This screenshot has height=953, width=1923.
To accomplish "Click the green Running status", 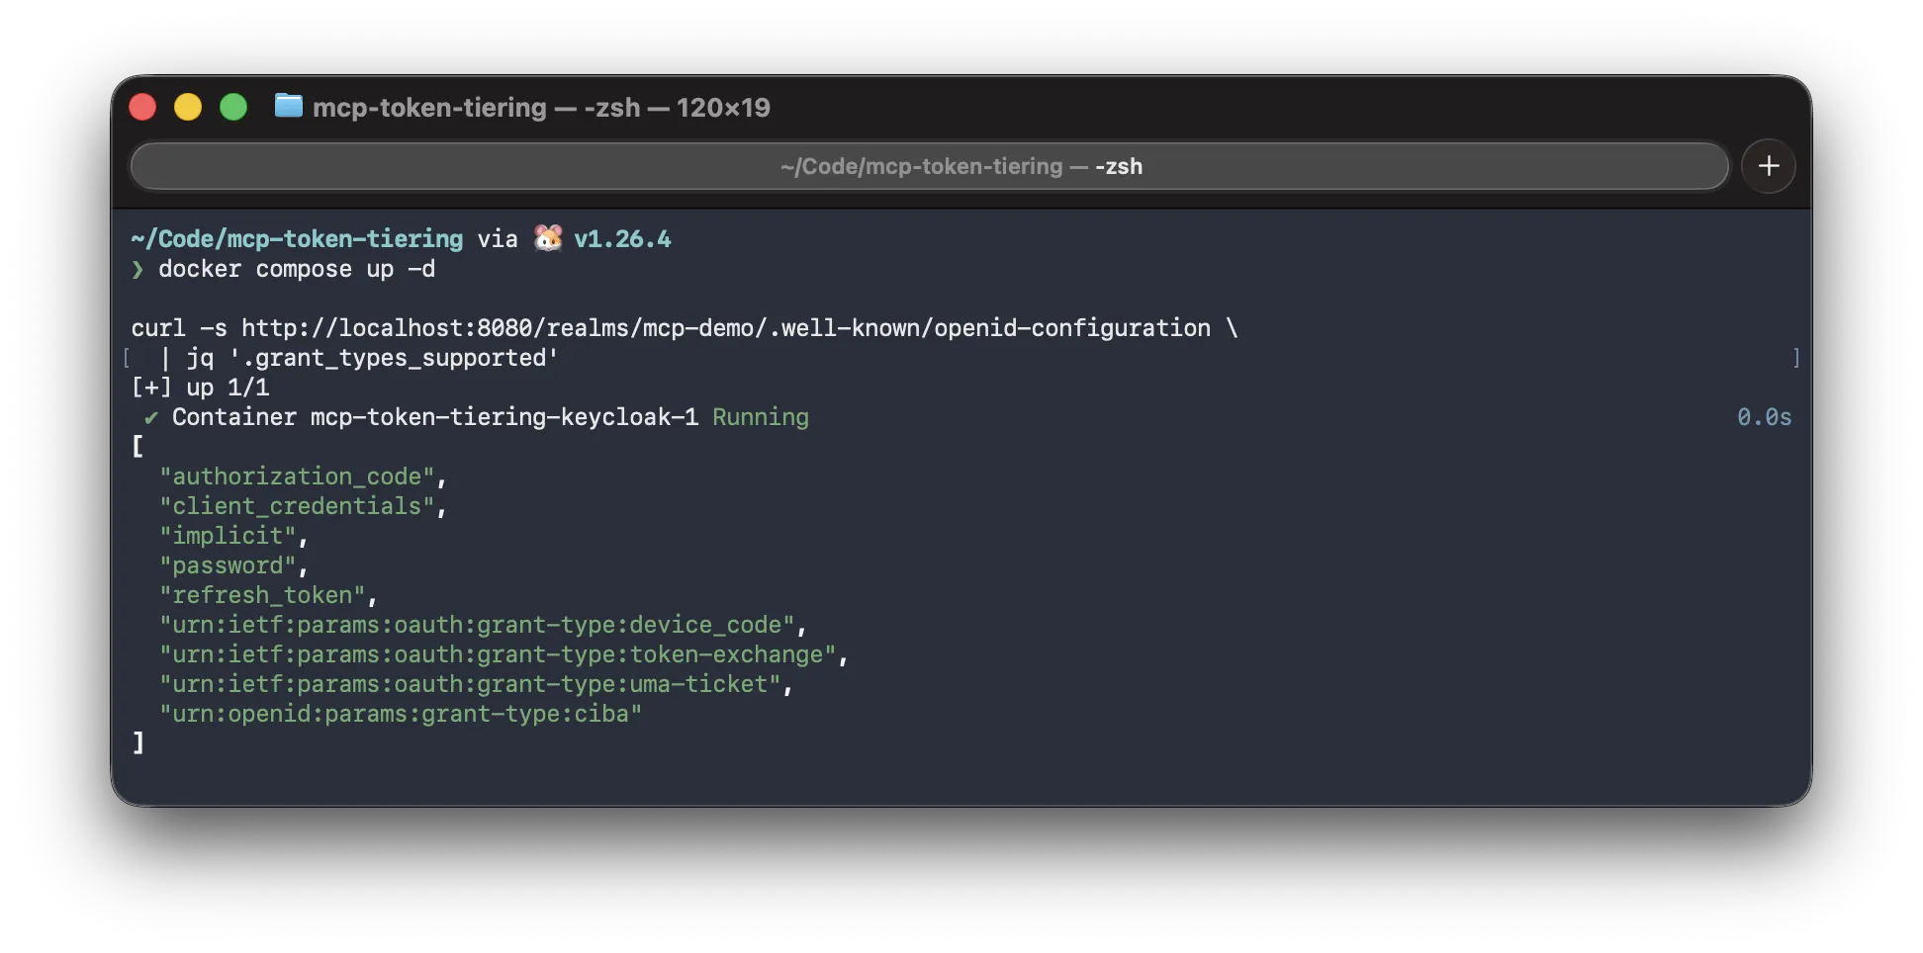I will 761,417.
